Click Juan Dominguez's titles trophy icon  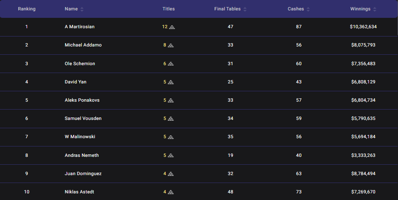(x=171, y=174)
